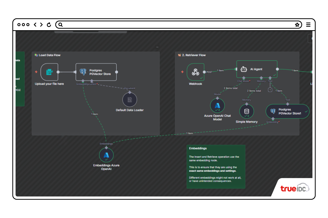
Task: Open the Azure OpenAI Chat Model node
Action: tap(217, 106)
